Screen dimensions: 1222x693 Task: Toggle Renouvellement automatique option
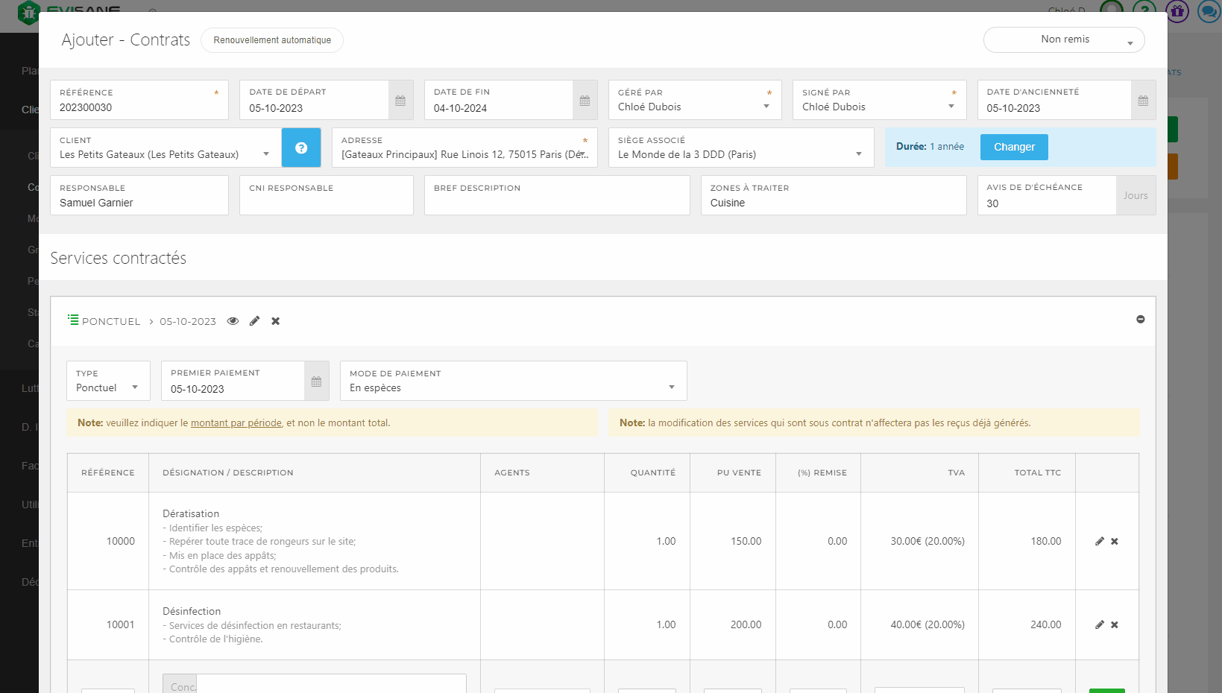[272, 40]
